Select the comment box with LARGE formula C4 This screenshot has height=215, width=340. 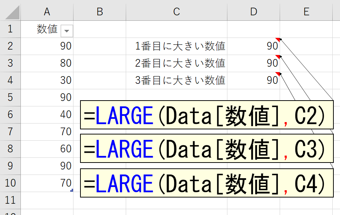pos(207,183)
